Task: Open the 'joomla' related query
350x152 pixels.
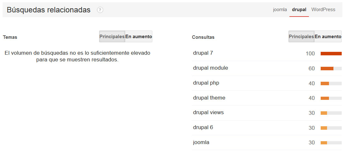Action: tap(201, 142)
